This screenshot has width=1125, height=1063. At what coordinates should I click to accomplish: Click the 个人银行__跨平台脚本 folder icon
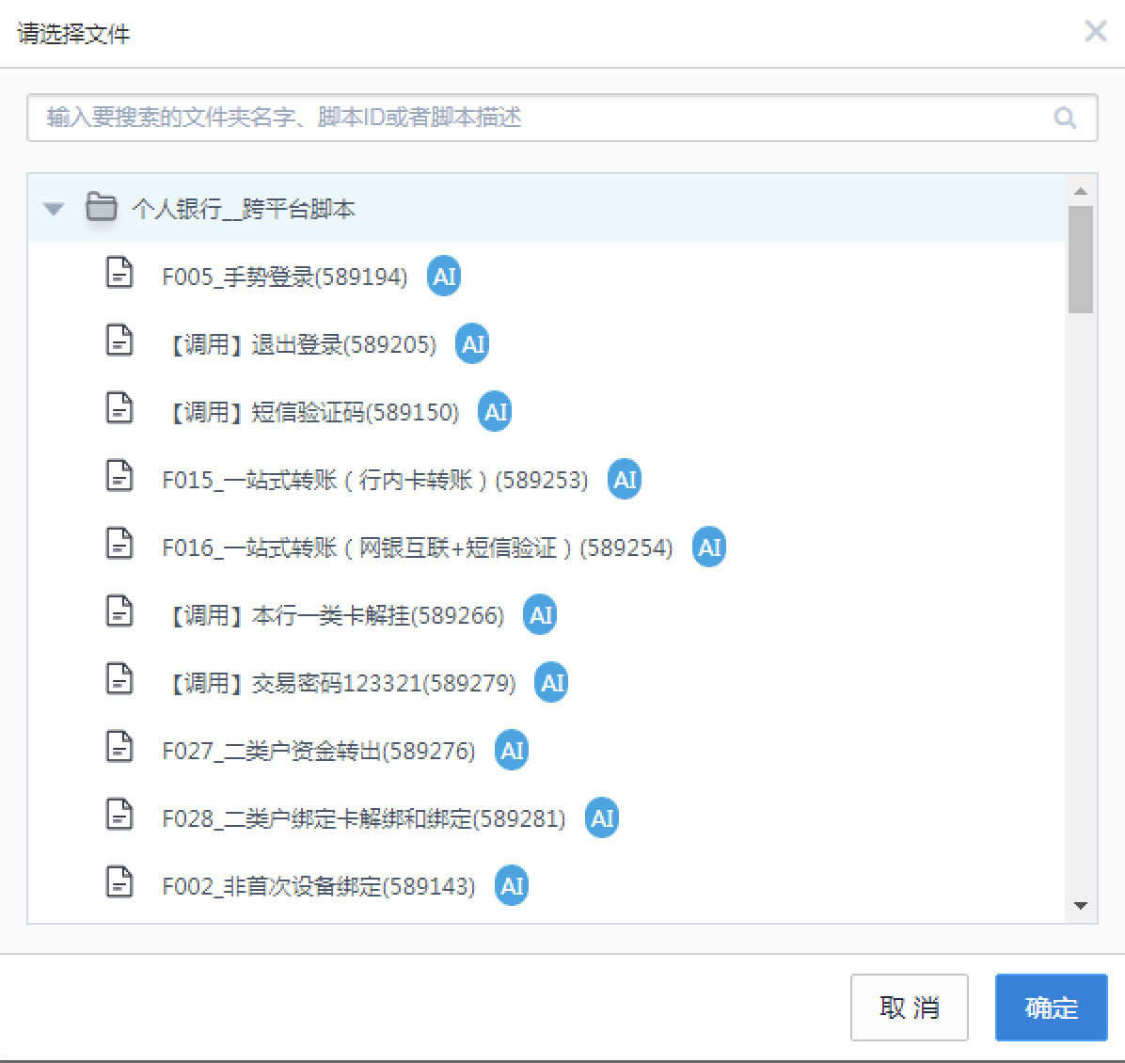101,207
